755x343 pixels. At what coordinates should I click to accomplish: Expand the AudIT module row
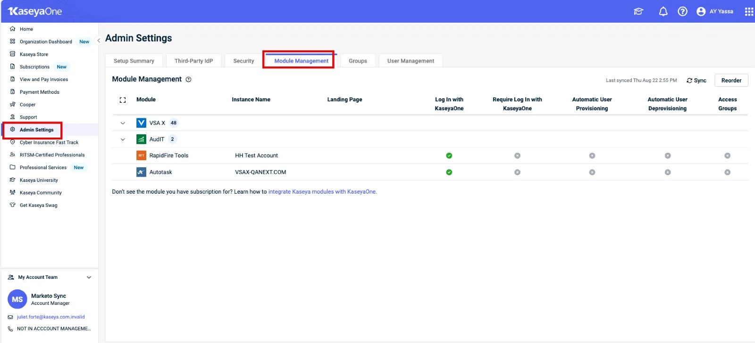[123, 139]
